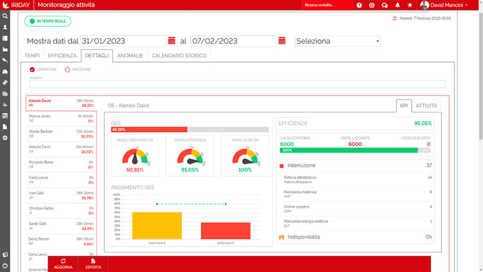This screenshot has height=272, width=483.
Task: Click the Esporta button
Action: click(93, 264)
